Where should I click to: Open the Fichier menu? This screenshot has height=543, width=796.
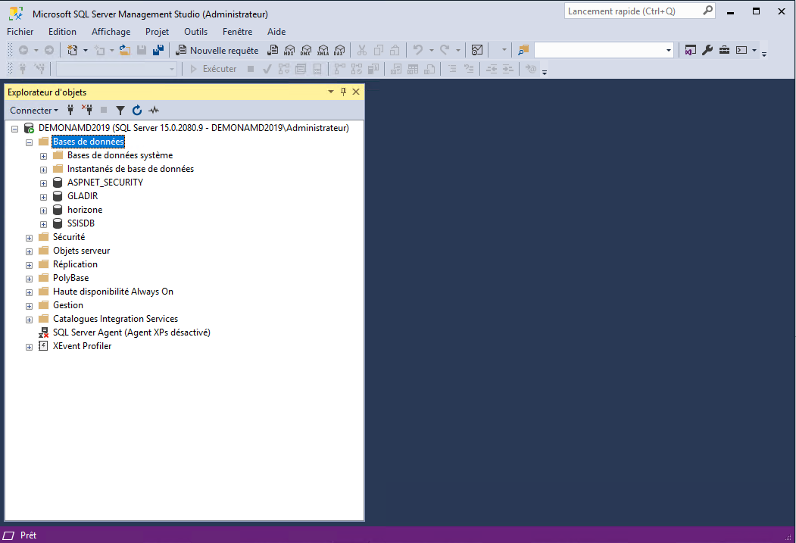tap(20, 32)
